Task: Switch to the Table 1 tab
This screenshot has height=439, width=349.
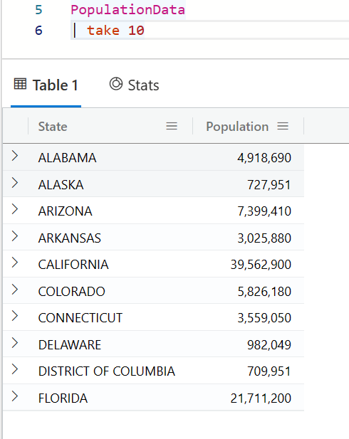Action: [46, 85]
